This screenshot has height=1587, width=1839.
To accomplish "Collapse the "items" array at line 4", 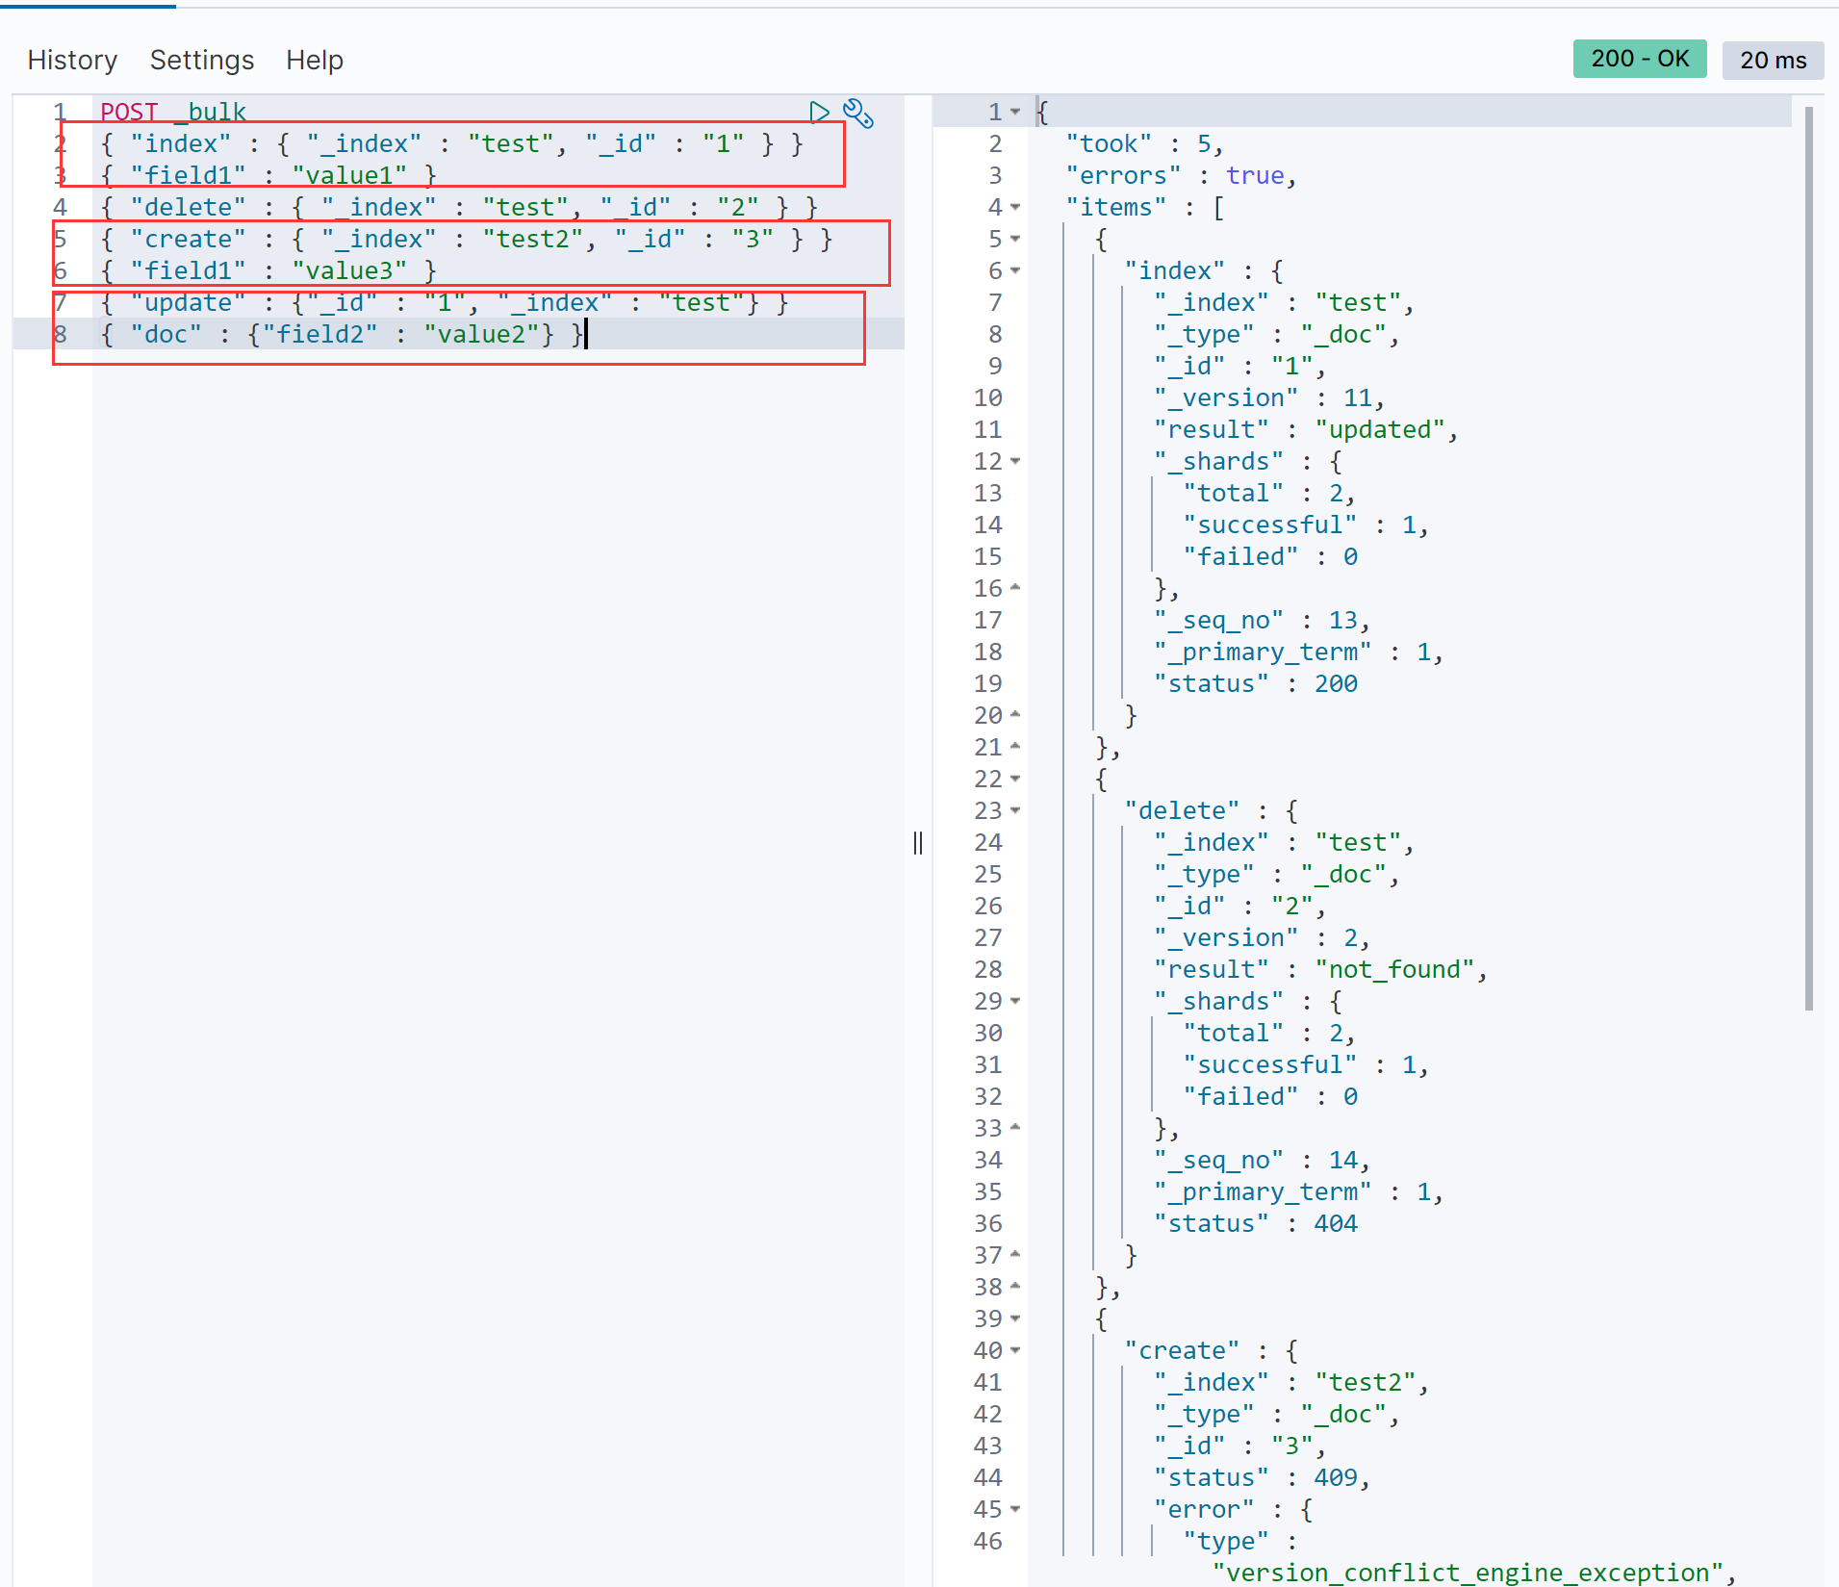I will pyautogui.click(x=1015, y=207).
